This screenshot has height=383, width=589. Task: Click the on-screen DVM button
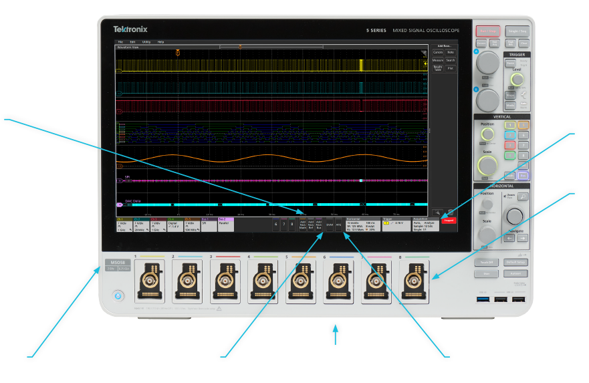pos(330,225)
